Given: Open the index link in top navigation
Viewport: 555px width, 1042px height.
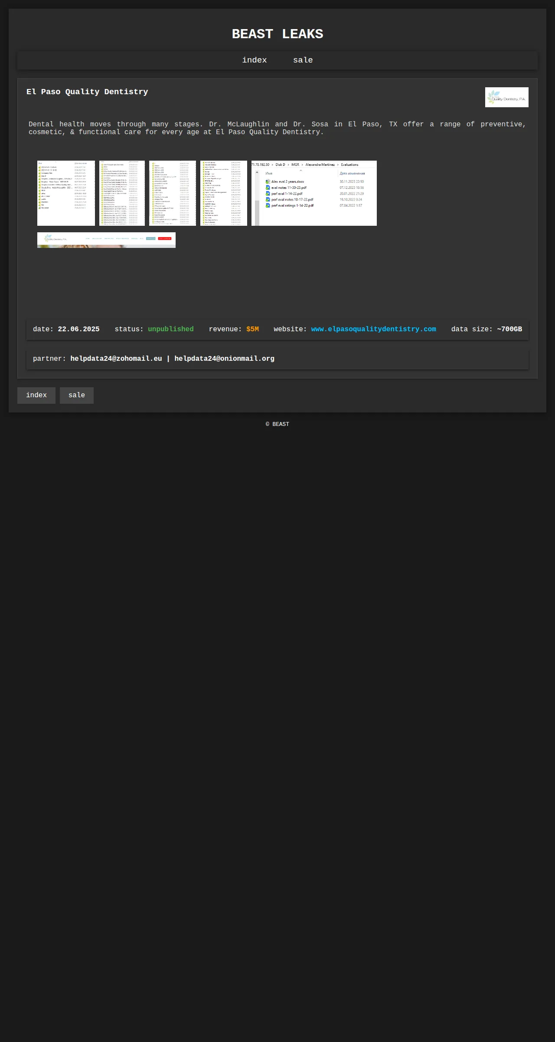Looking at the screenshot, I should (255, 60).
